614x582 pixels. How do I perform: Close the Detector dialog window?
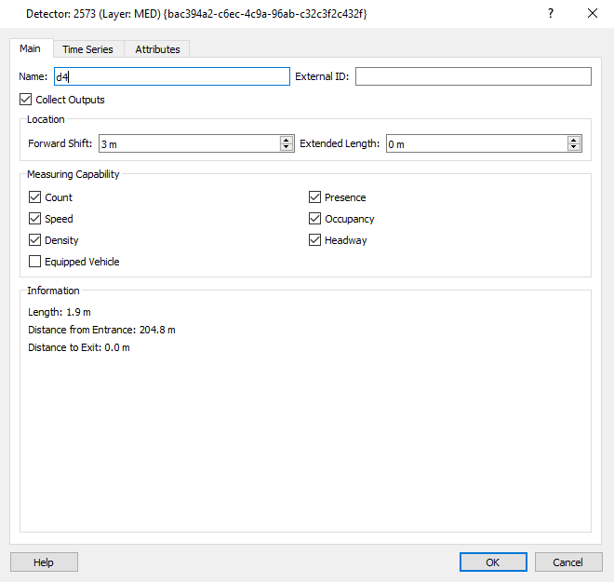tap(593, 14)
